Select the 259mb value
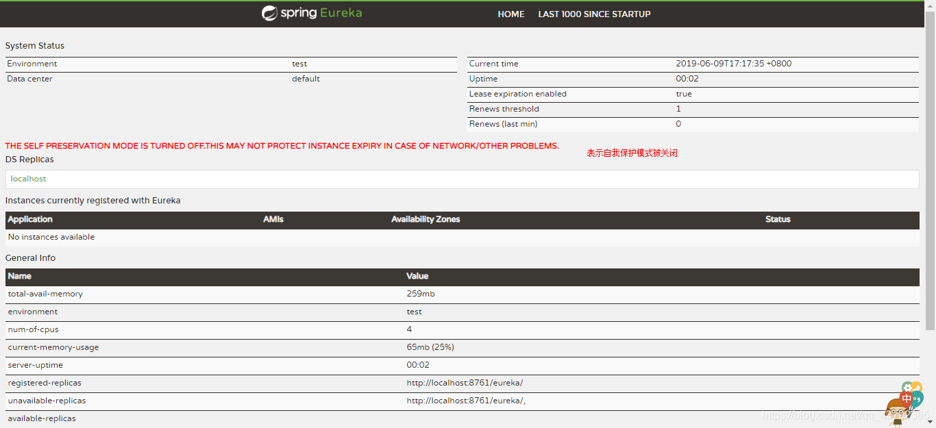 [x=421, y=294]
